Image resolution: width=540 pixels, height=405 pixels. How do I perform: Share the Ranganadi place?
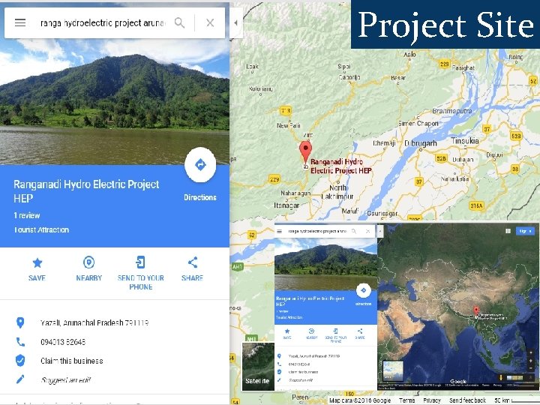(x=192, y=269)
